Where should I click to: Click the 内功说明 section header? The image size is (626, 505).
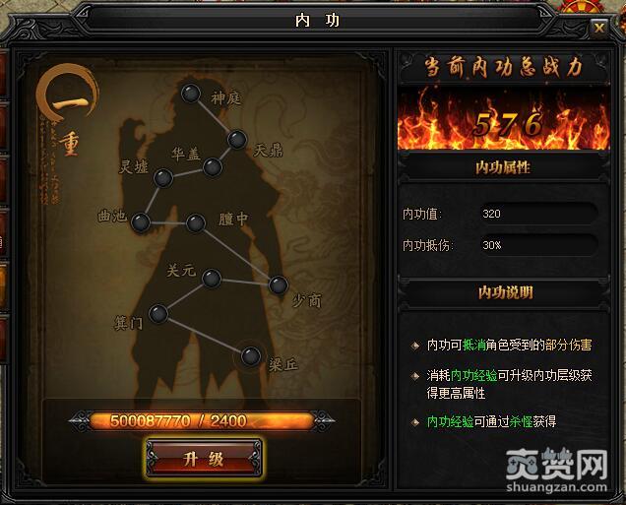(x=505, y=292)
